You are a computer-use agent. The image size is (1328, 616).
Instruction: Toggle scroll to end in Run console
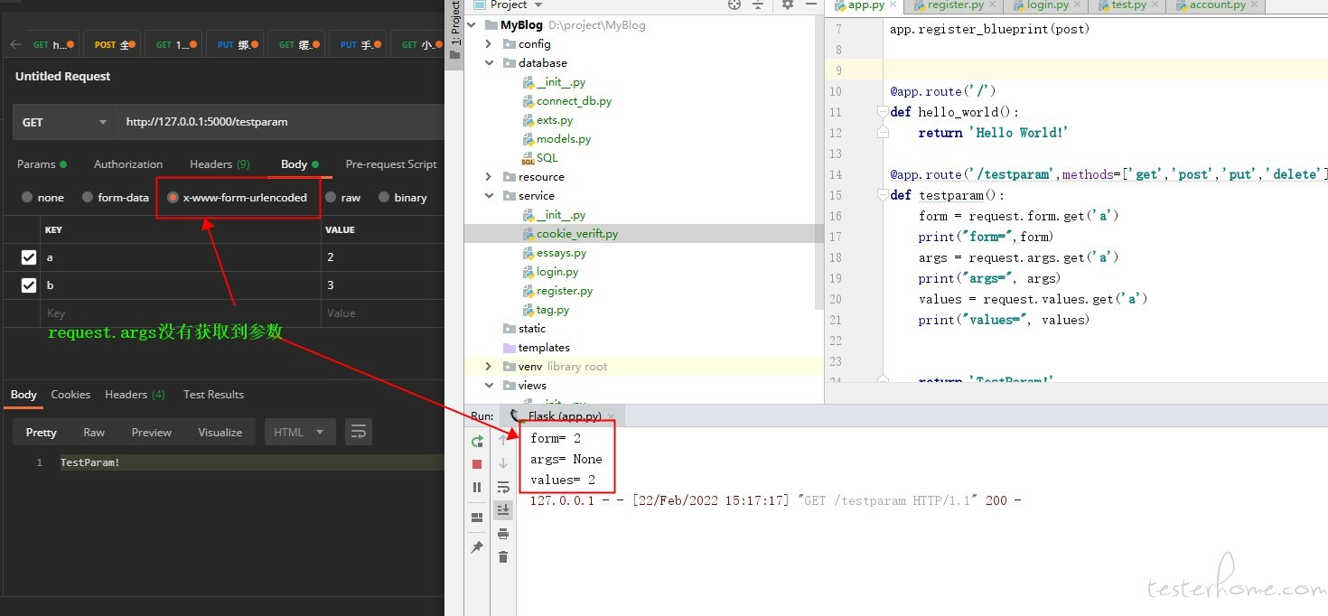point(503,510)
